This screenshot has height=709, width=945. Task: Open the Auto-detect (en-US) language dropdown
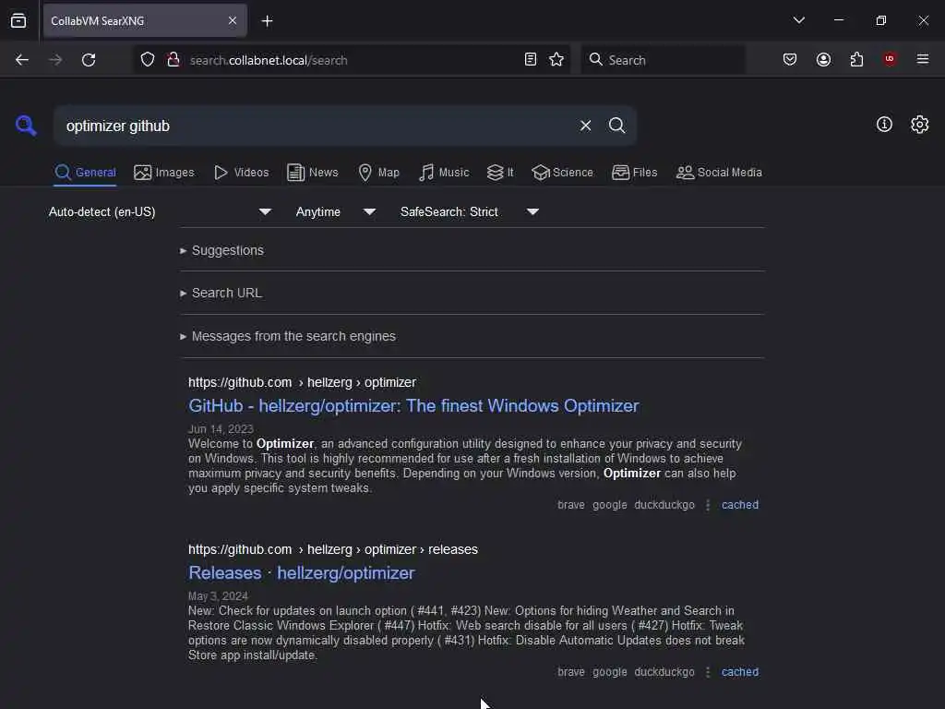point(159,211)
